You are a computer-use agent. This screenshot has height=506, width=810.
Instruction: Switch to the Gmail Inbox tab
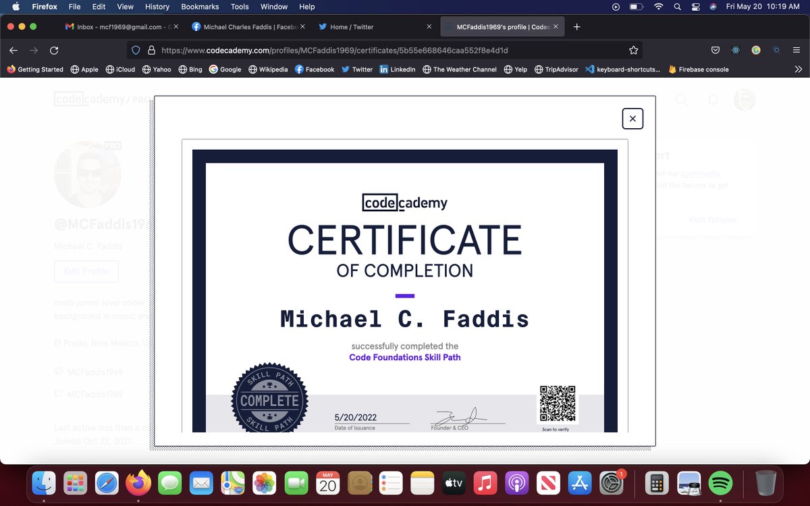pos(122,27)
